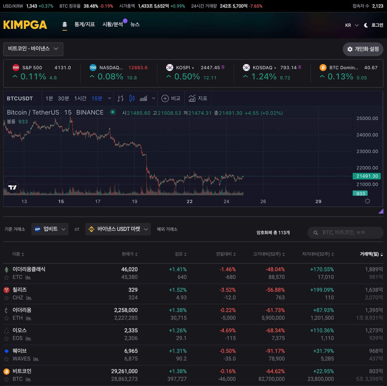Screen dimensions: 387x386
Task: Swap exchanges with the arrows icon
Action: 77,229
